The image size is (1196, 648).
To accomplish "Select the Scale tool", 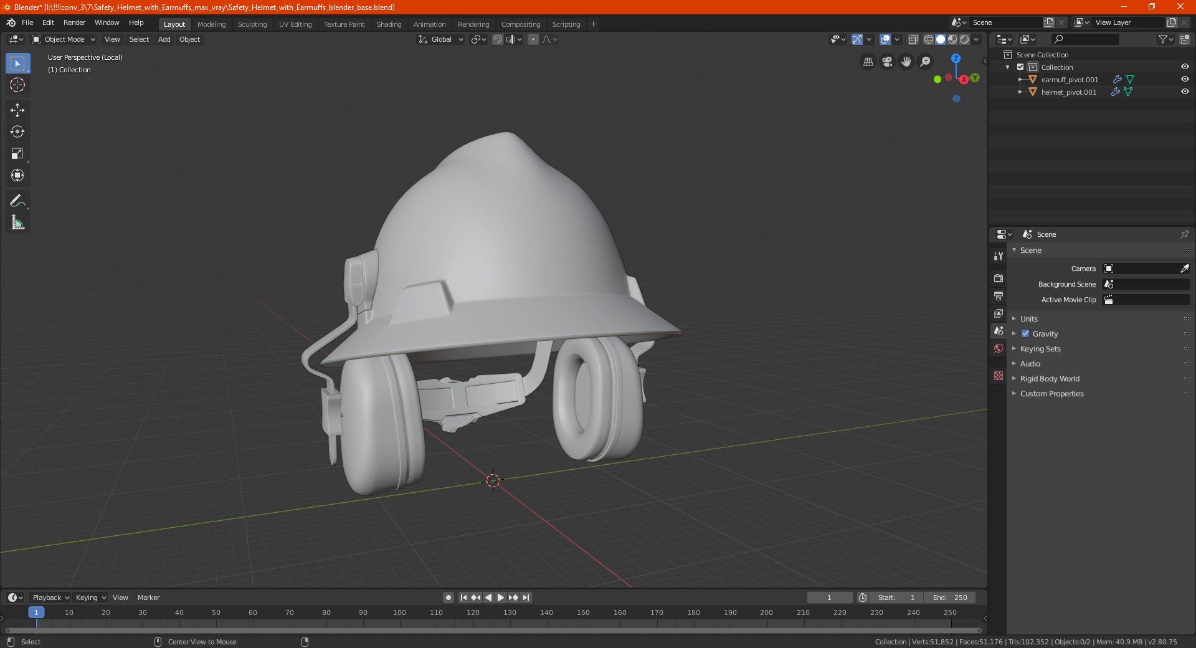I will tap(17, 154).
